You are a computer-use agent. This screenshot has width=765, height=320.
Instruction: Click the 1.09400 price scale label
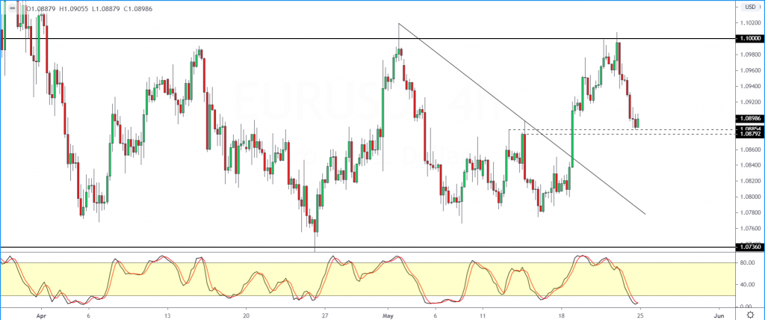coord(749,86)
